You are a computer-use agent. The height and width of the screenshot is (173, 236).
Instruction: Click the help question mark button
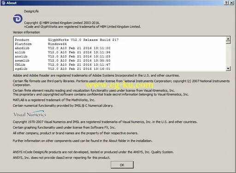[226, 3]
